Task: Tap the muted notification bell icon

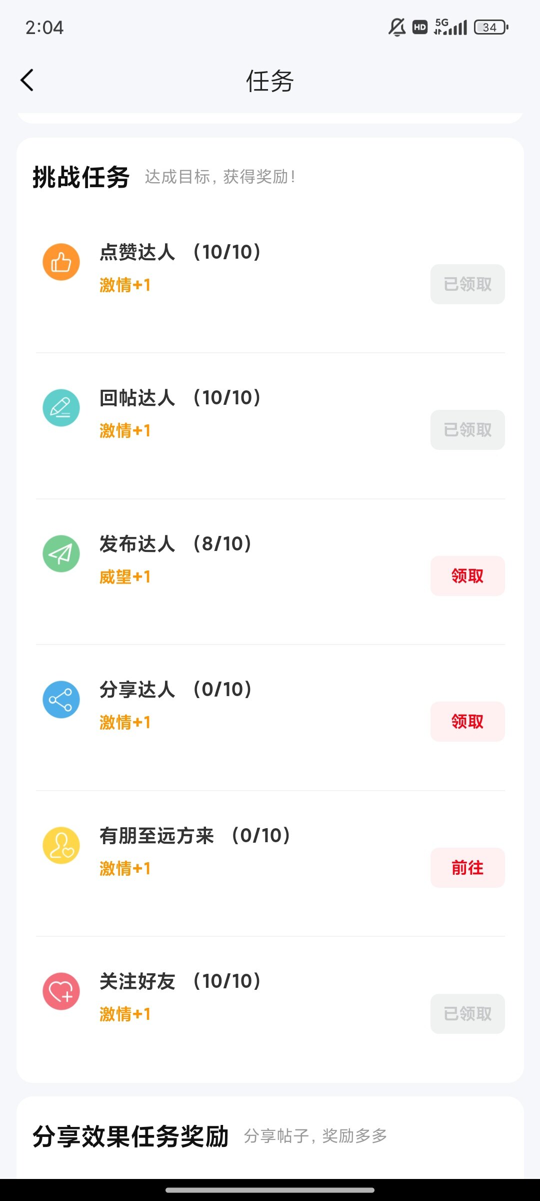Action: coord(397,27)
